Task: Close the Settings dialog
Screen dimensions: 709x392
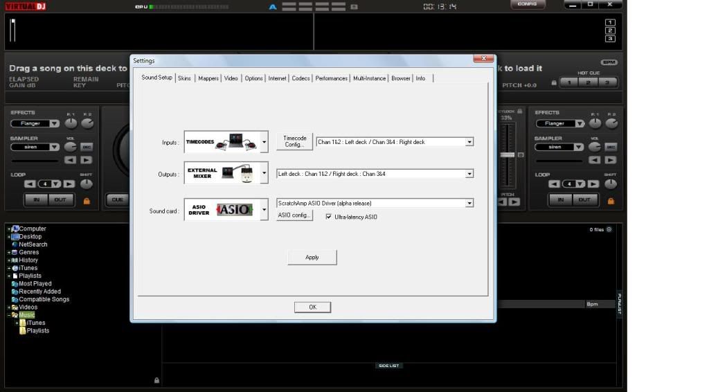Action: click(483, 58)
